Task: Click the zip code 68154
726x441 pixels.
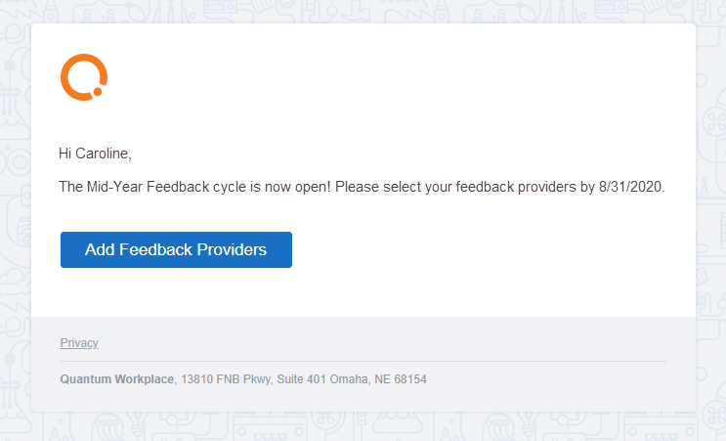Action: tap(409, 378)
